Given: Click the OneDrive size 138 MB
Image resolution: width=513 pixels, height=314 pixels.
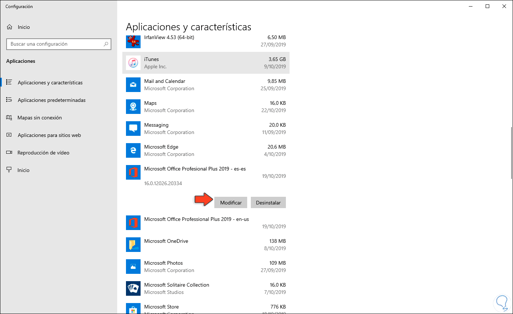Looking at the screenshot, I should tap(277, 241).
